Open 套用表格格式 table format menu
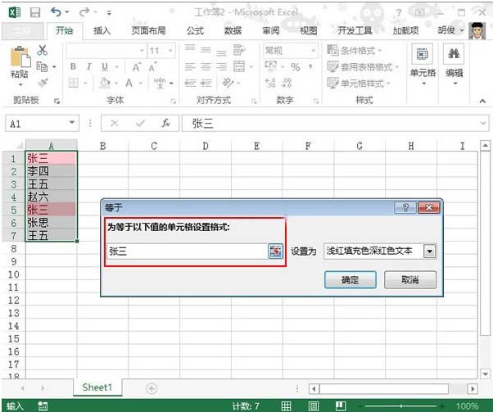This screenshot has width=493, height=412. (x=363, y=66)
